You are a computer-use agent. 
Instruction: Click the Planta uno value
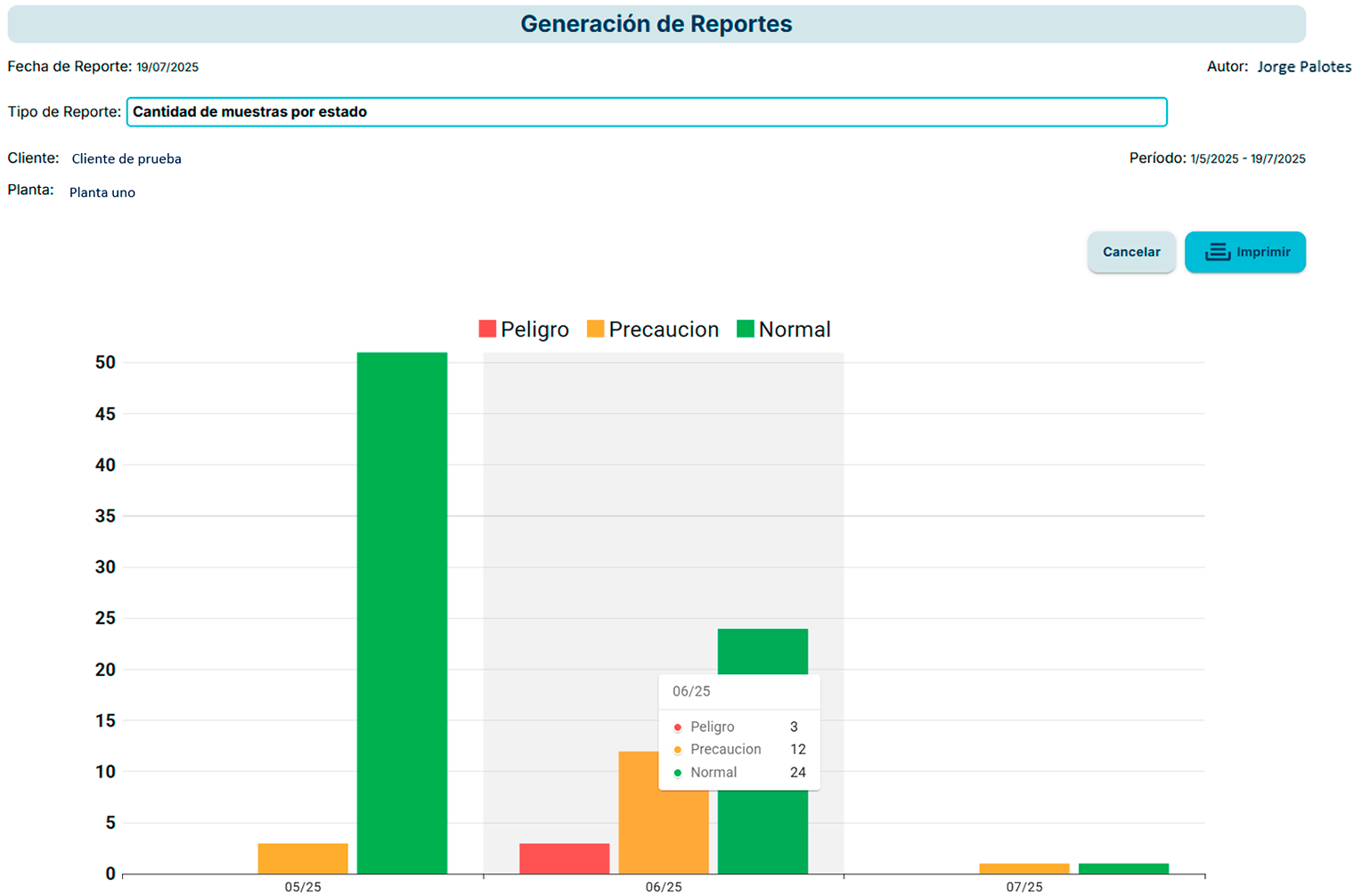102,192
